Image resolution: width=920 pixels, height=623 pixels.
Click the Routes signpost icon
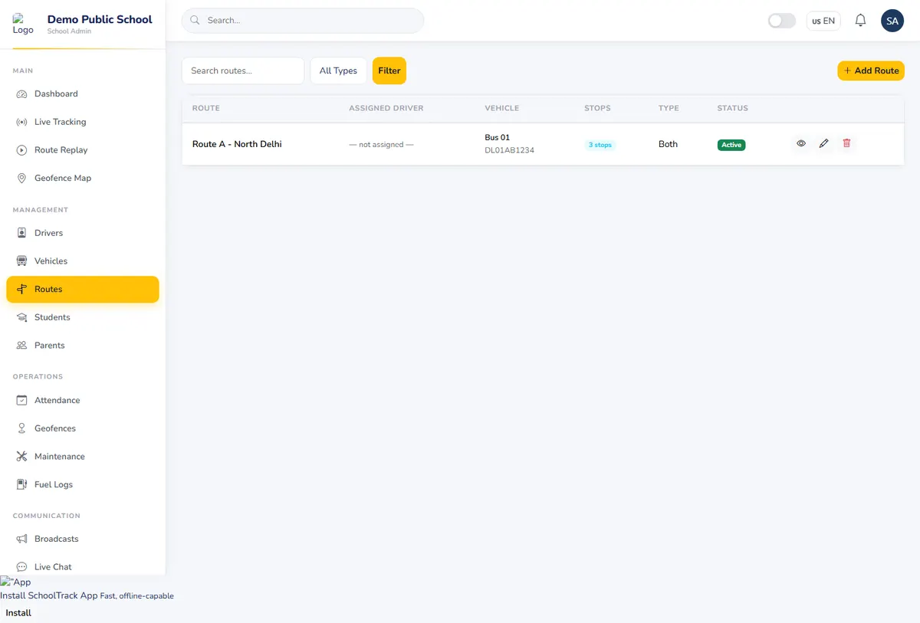[x=21, y=290]
